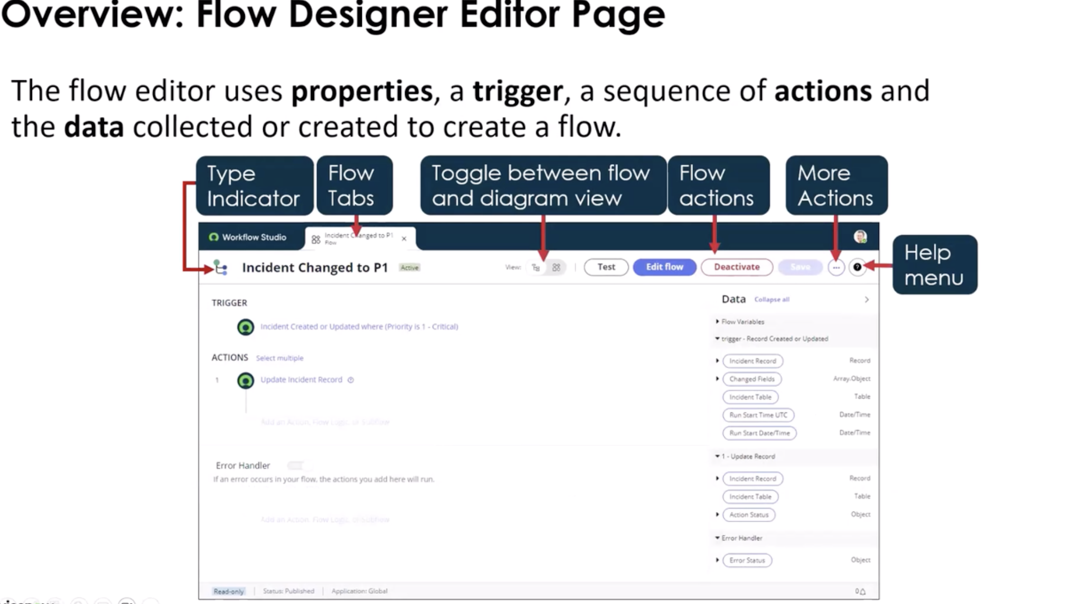The width and height of the screenshot is (1076, 604).
Task: Expand Changed Fields data pill
Action: click(717, 379)
